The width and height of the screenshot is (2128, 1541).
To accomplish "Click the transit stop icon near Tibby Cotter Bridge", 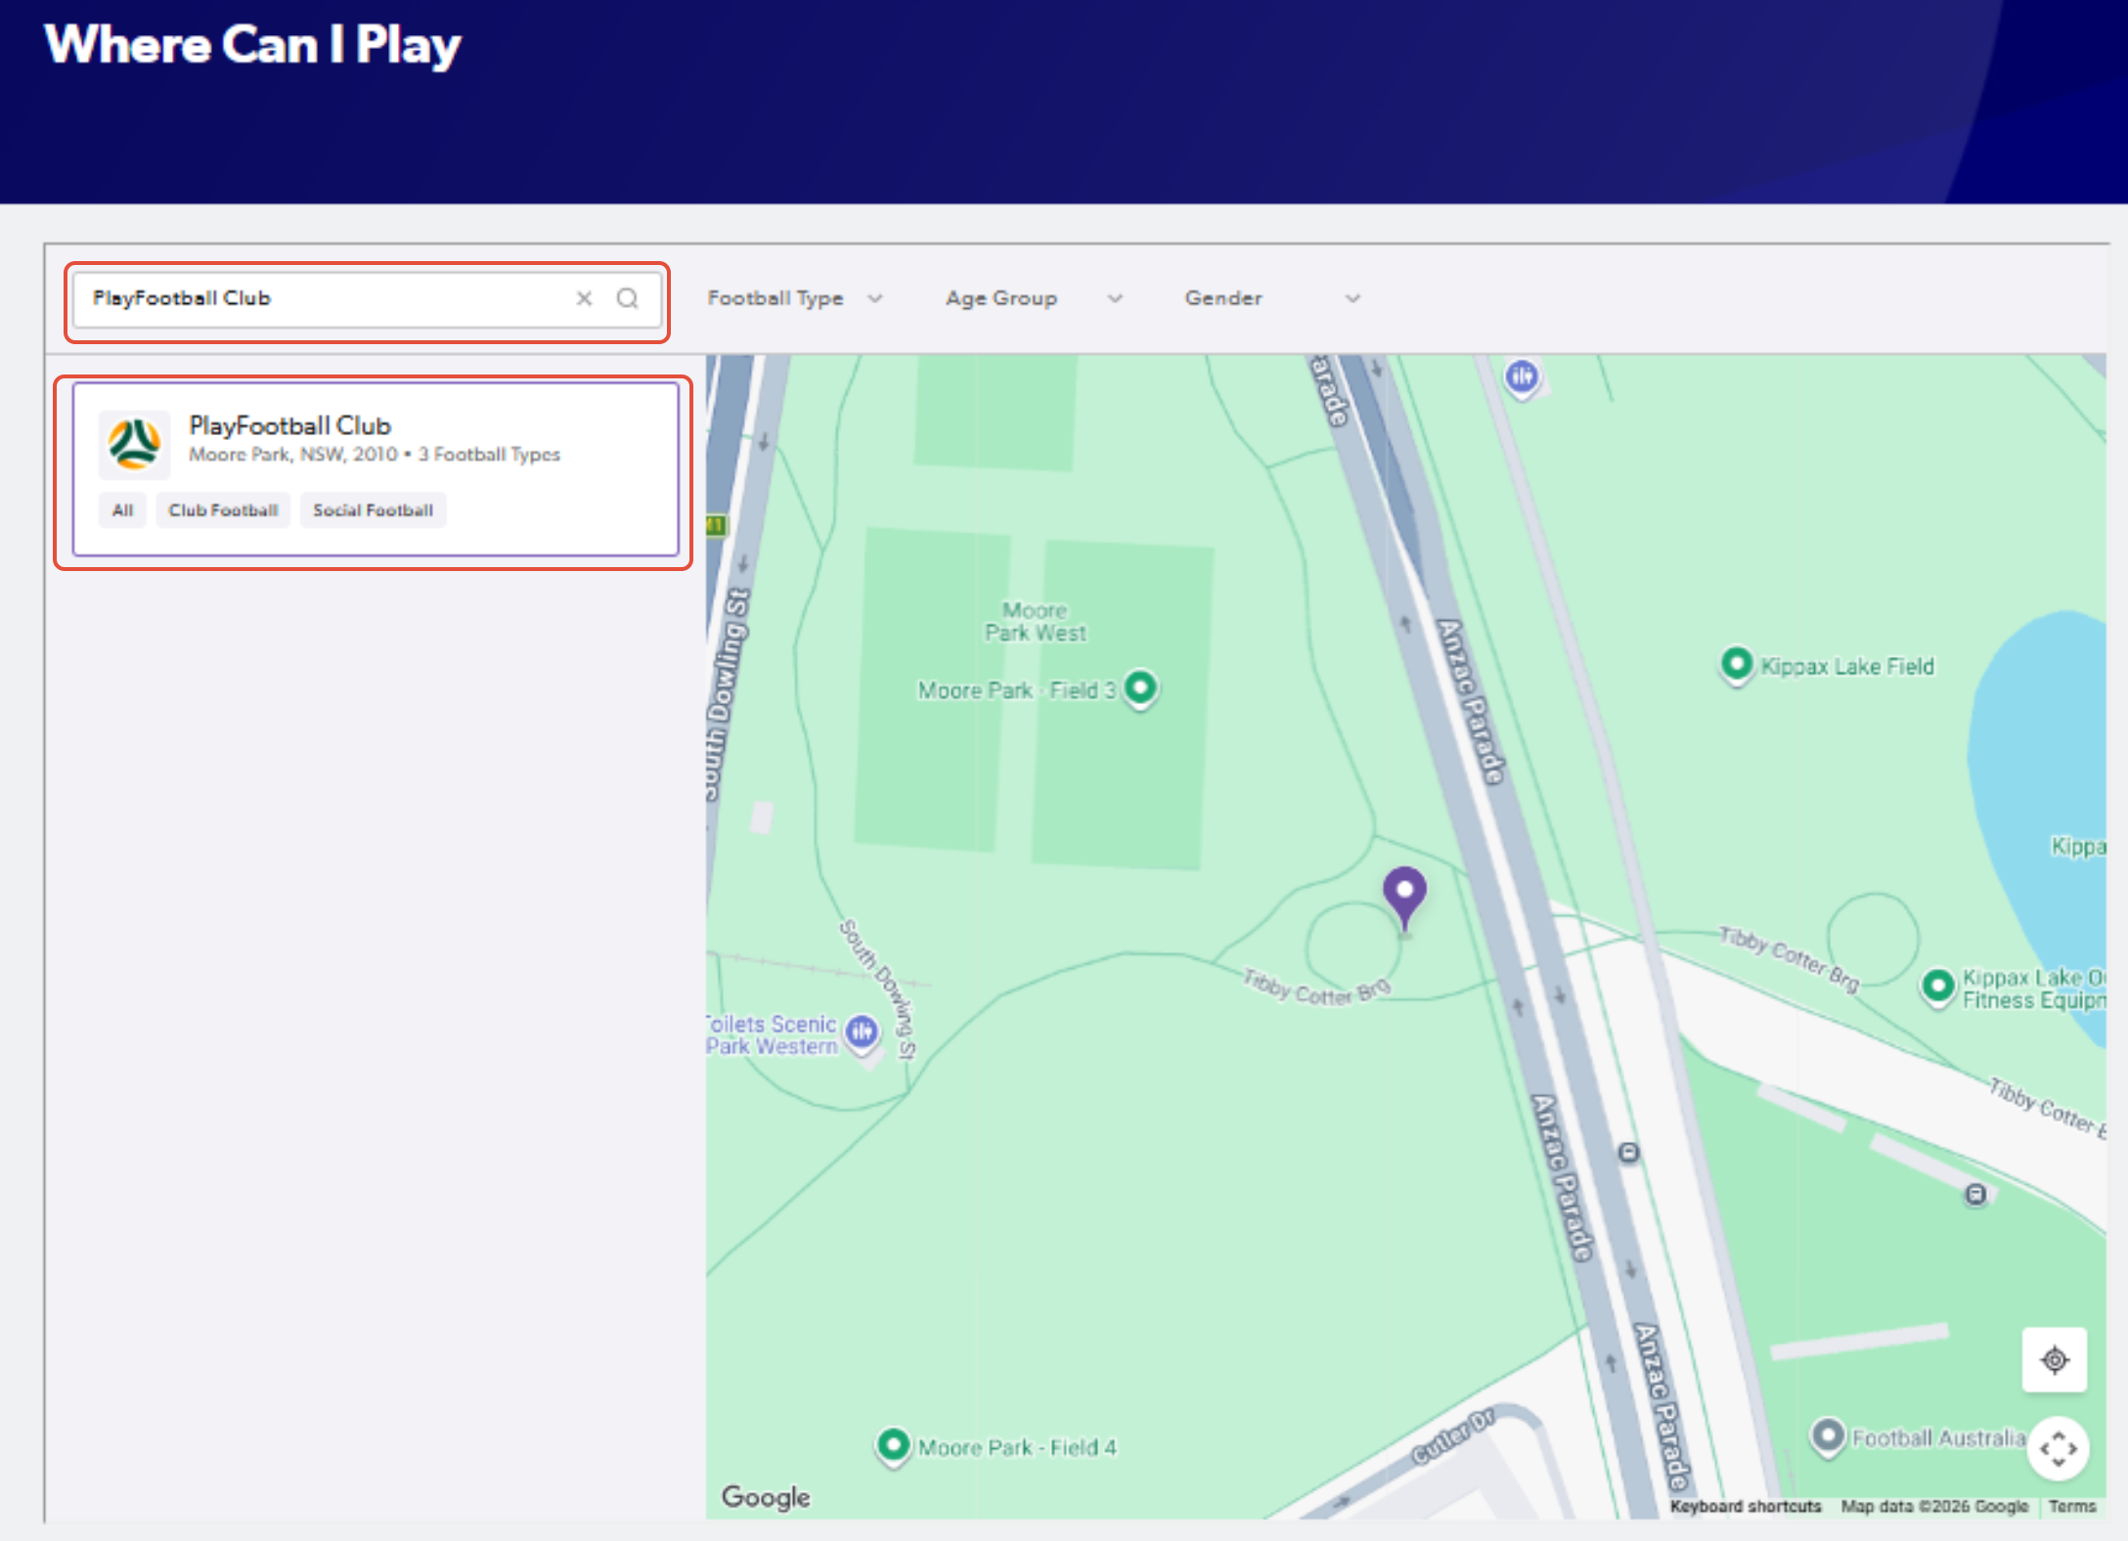I will [x=1976, y=1195].
